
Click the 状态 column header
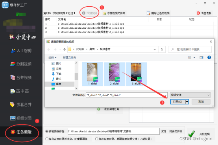click(192, 19)
